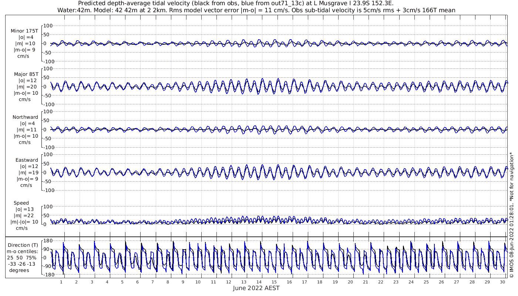
Task: Click the 'Minor 175T' panel label
Action: 24,31
